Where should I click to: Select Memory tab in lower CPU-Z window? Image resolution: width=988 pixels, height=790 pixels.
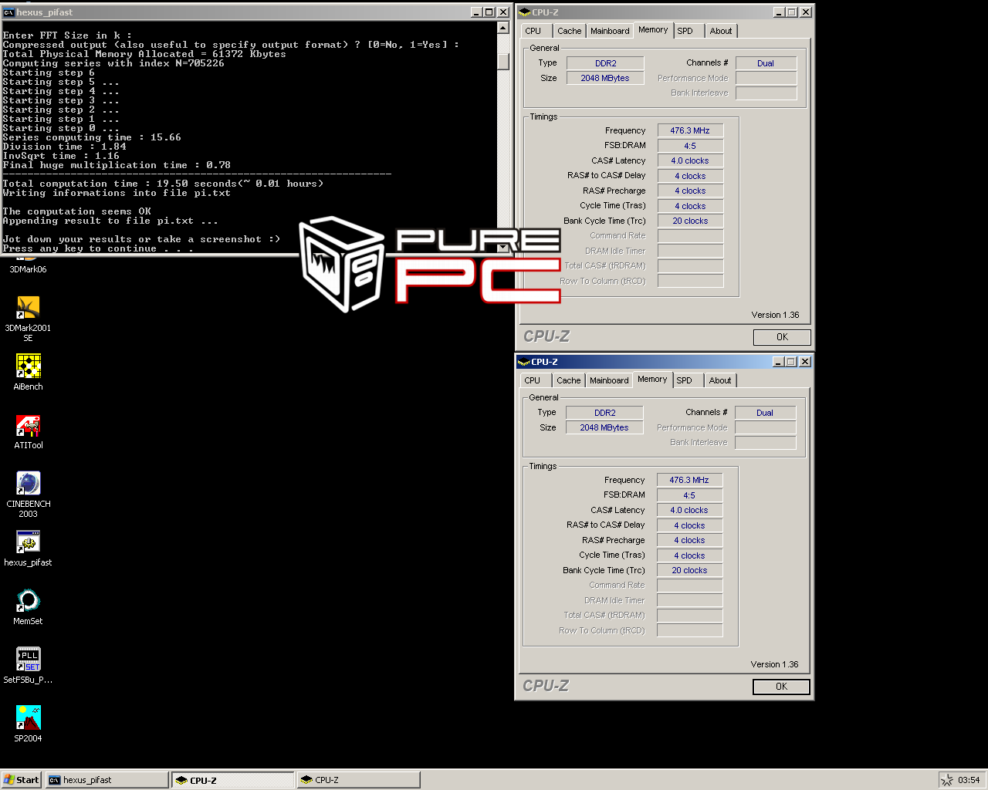pos(652,380)
